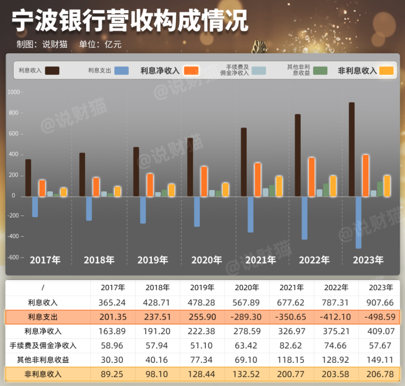Click the yellow 非利息收入 legend swatch
405x386 pixels.
pos(386,70)
